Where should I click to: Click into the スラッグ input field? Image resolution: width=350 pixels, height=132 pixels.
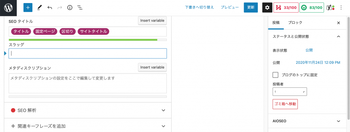click(88, 54)
